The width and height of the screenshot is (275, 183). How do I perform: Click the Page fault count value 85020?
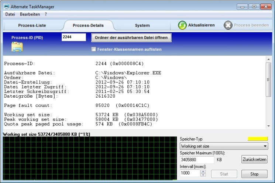tap(102, 105)
